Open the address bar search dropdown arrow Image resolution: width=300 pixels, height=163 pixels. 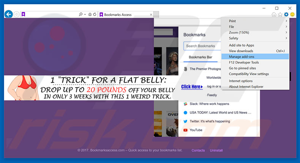coord(85,14)
